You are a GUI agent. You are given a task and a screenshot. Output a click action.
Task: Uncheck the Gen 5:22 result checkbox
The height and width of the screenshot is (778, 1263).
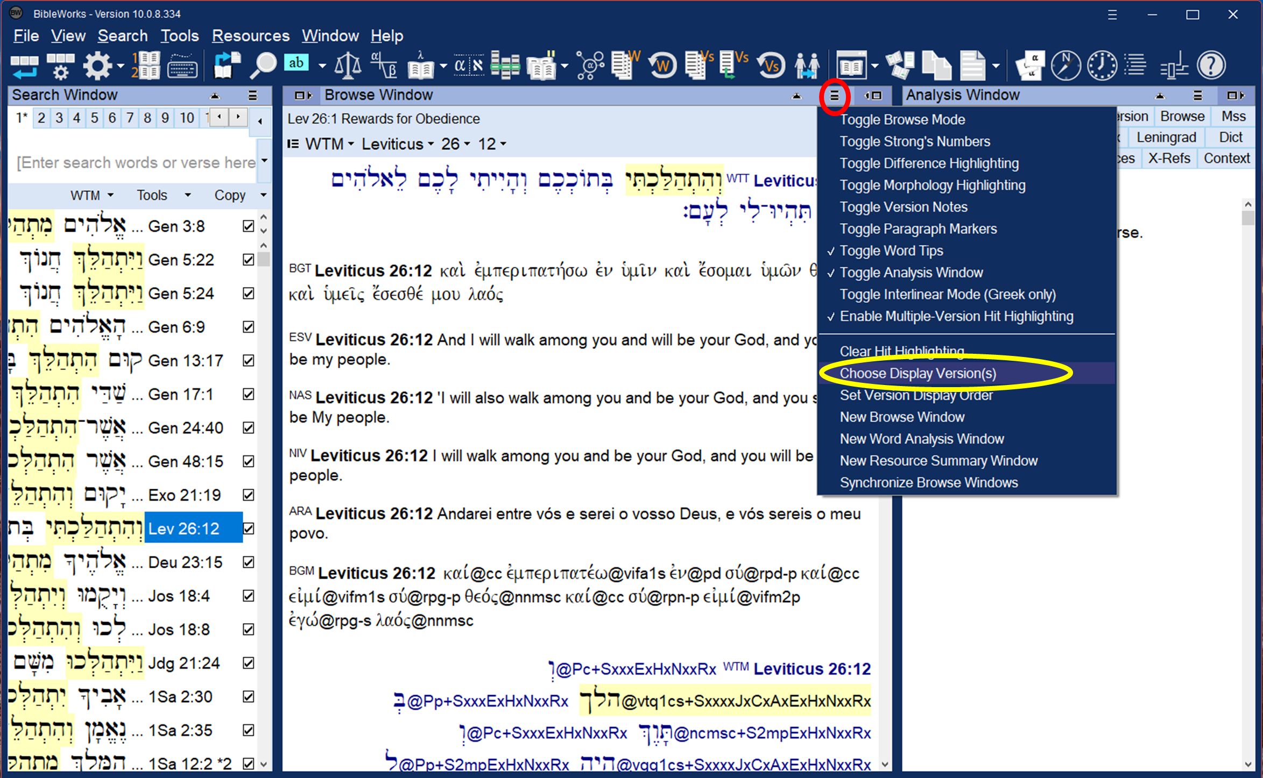(248, 260)
